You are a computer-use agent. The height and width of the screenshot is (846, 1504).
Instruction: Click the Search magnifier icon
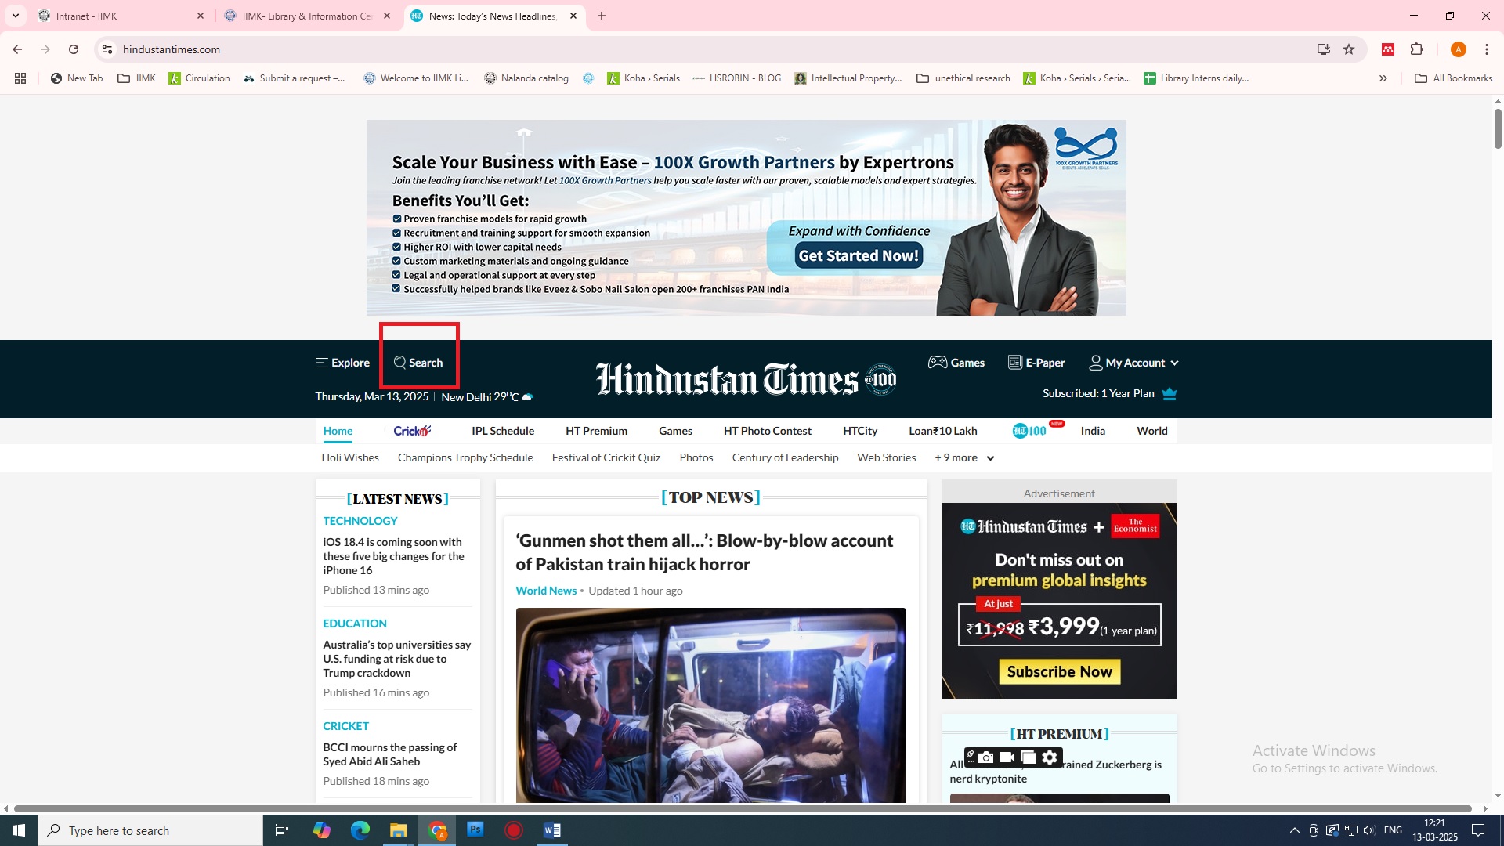(x=399, y=363)
